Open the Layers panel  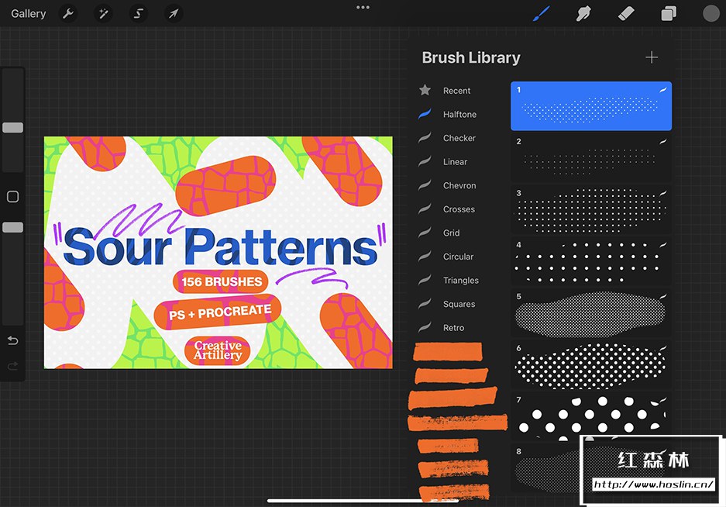click(x=669, y=13)
